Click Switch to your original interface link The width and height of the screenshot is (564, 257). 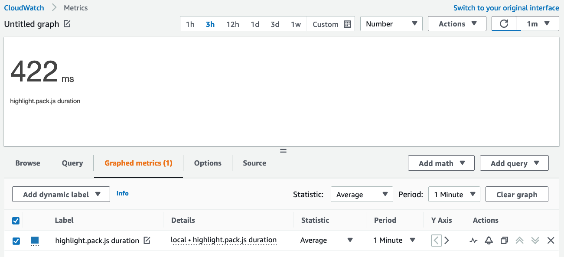pyautogui.click(x=506, y=7)
